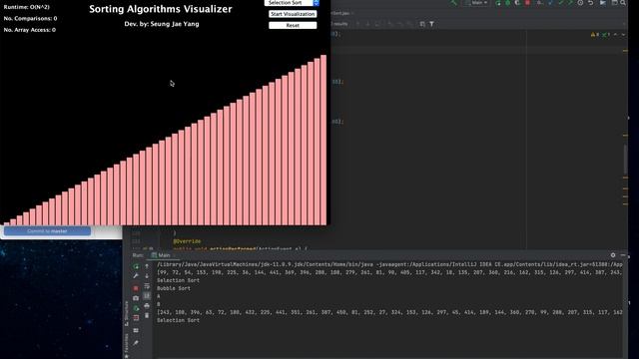Click the Rollback undo icon in the toolbar
The height and width of the screenshot is (359, 639).
pos(590,3)
